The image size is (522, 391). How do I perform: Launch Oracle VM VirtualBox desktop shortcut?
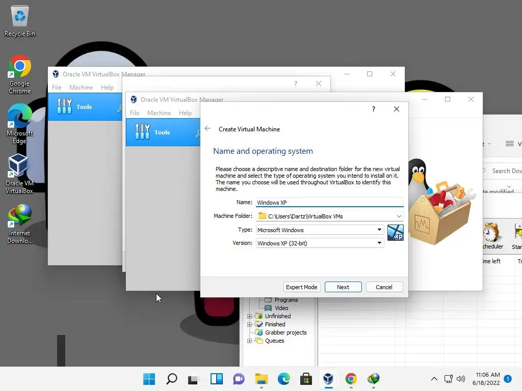(19, 174)
